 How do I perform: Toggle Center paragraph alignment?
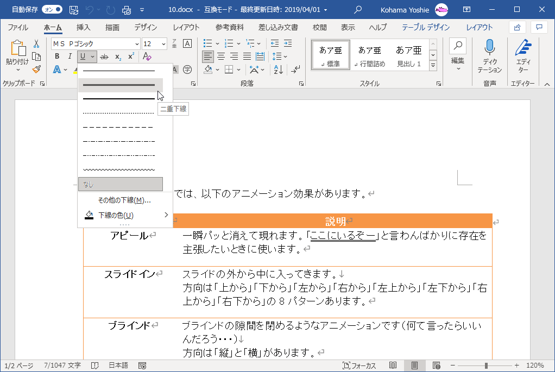pyautogui.click(x=221, y=56)
